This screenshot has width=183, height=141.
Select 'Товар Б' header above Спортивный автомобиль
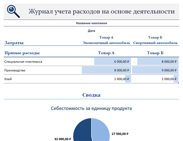[155, 37]
